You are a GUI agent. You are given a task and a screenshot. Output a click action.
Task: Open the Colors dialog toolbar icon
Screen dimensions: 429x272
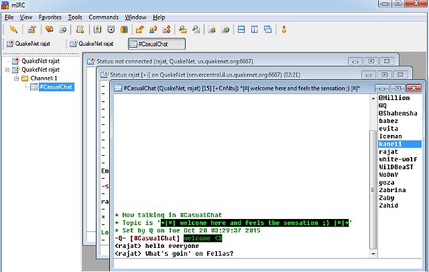[x=123, y=30]
